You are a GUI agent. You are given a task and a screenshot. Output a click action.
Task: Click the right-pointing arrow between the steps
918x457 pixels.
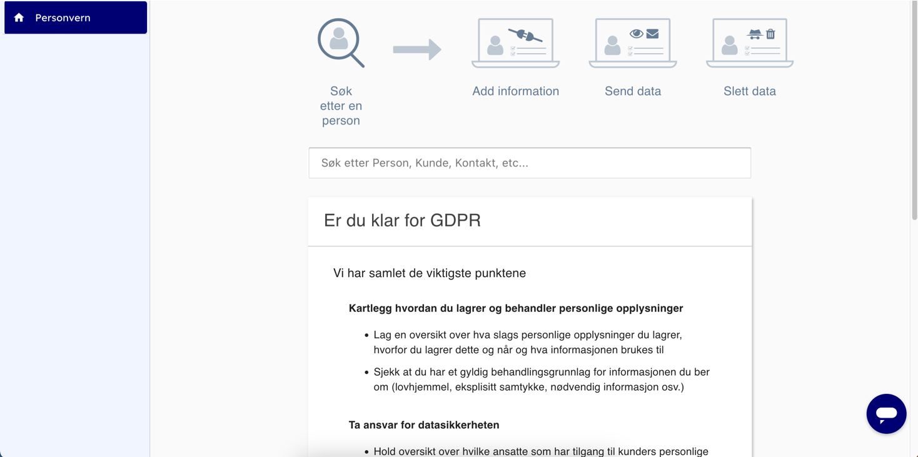click(416, 49)
